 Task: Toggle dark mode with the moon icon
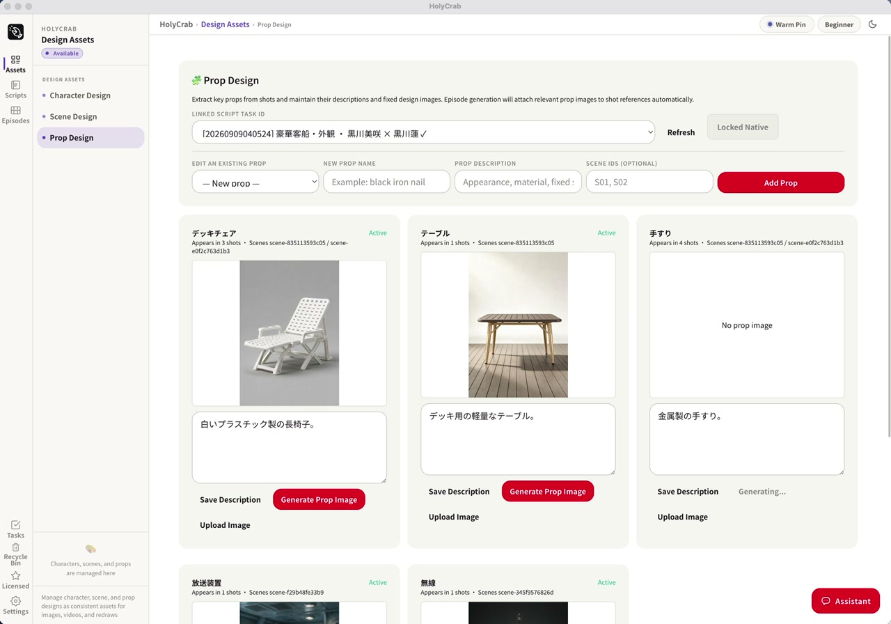873,24
